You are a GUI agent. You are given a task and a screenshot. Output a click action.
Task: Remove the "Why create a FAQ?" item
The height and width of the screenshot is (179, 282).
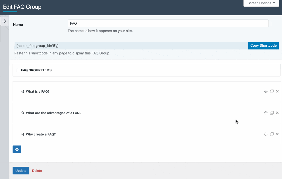click(277, 134)
